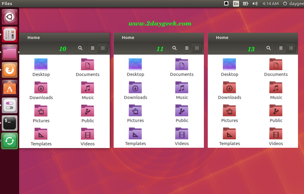The image size is (304, 194).
Task: Launch Firefox from the launcher
Action: point(10,70)
